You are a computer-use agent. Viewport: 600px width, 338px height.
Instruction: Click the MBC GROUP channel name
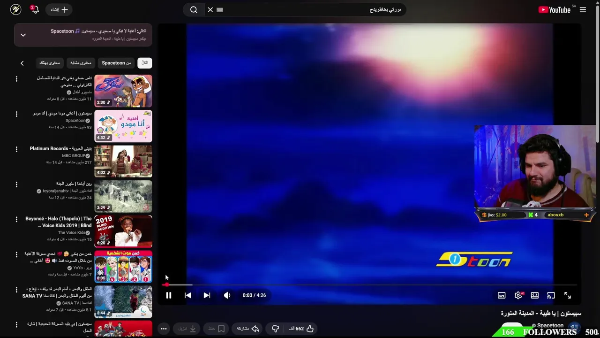[x=74, y=156]
